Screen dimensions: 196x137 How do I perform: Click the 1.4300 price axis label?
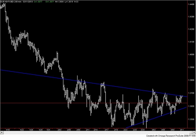point(191,17)
